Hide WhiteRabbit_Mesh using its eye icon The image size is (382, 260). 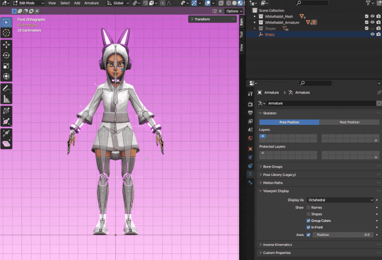pyautogui.click(x=372, y=16)
